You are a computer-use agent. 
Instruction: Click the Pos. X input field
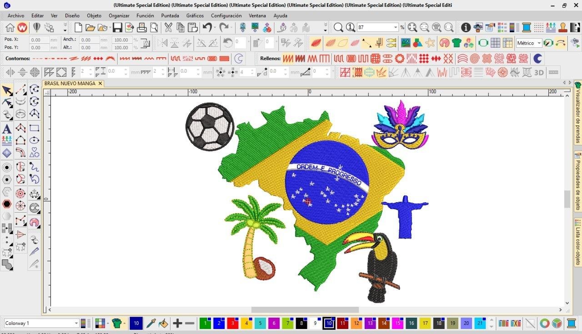pyautogui.click(x=39, y=40)
